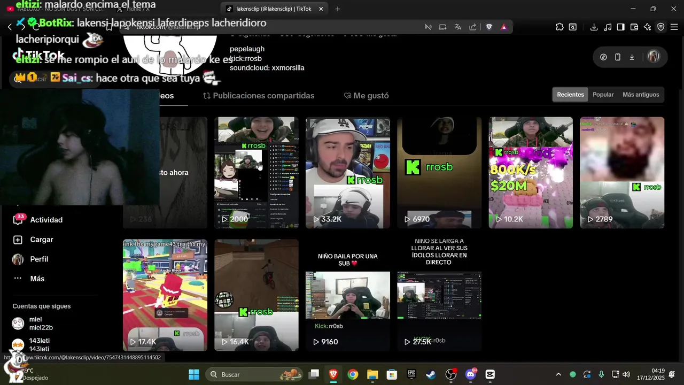Image resolution: width=684 pixels, height=385 pixels.
Task: Click the share page icon in address bar
Action: (x=473, y=27)
